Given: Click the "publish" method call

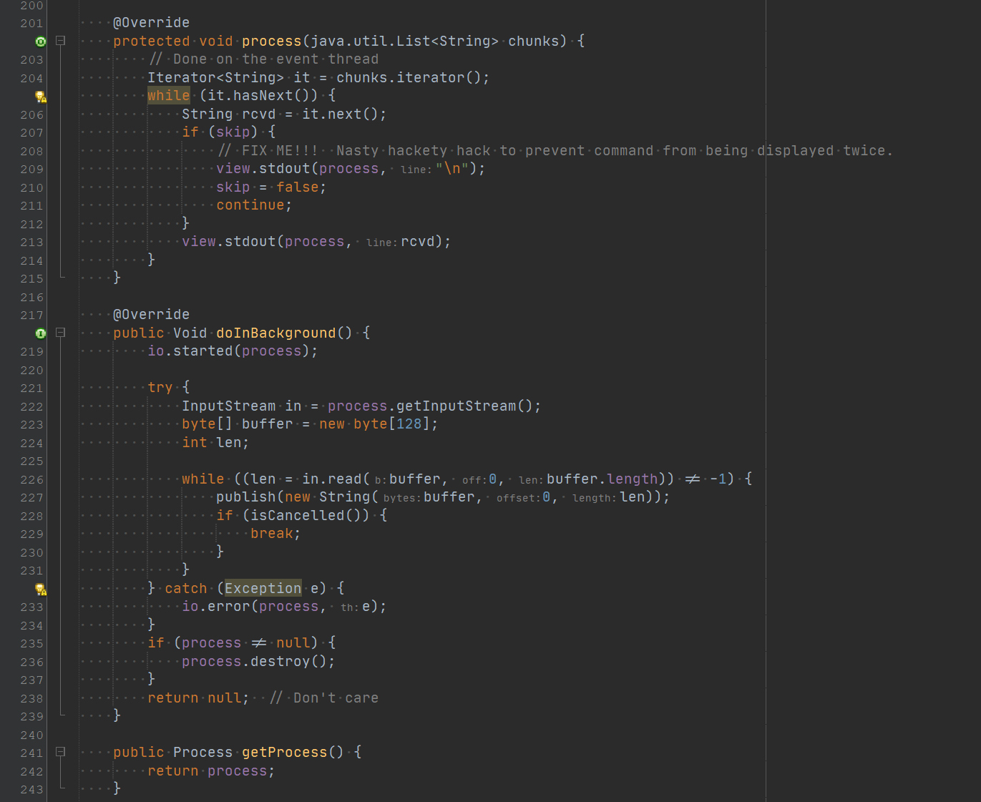Looking at the screenshot, I should click(246, 497).
